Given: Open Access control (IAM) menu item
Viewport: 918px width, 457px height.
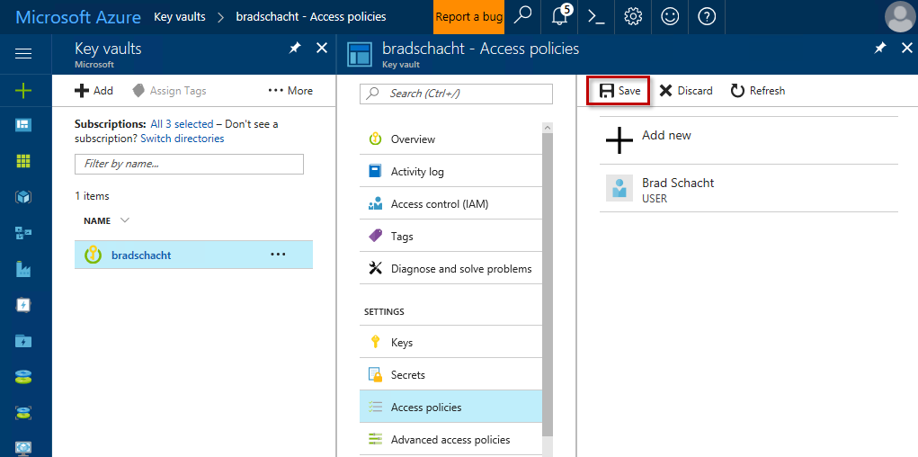Looking at the screenshot, I should [439, 204].
